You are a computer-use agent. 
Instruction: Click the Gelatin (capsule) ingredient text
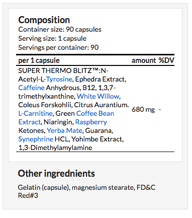tap(43, 187)
